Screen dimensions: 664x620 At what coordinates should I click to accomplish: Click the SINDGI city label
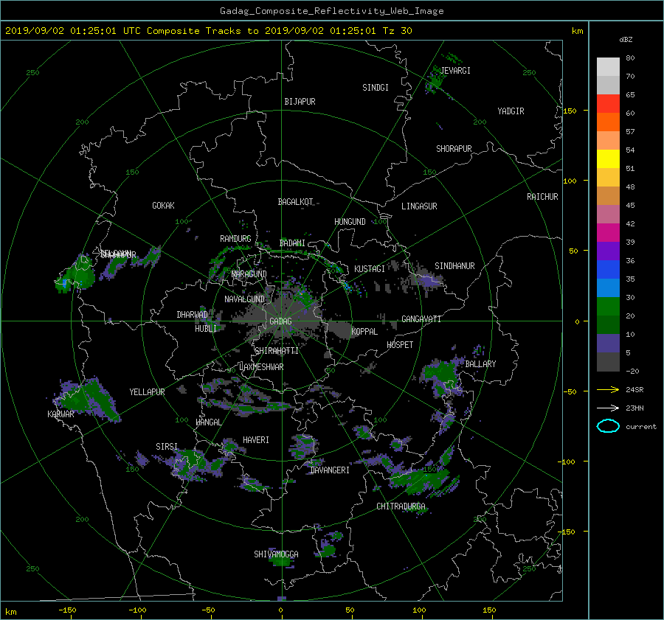pyautogui.click(x=376, y=88)
